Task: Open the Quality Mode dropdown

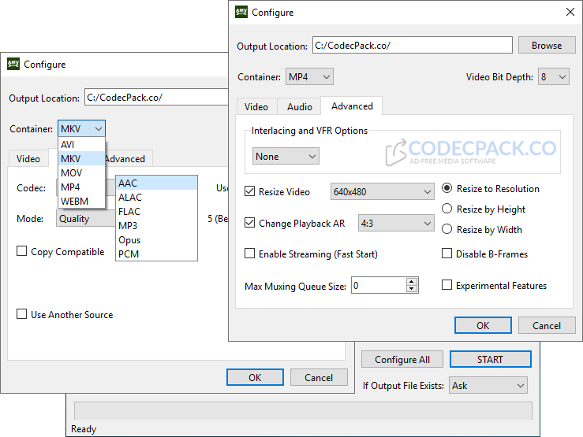Action: 85,219
